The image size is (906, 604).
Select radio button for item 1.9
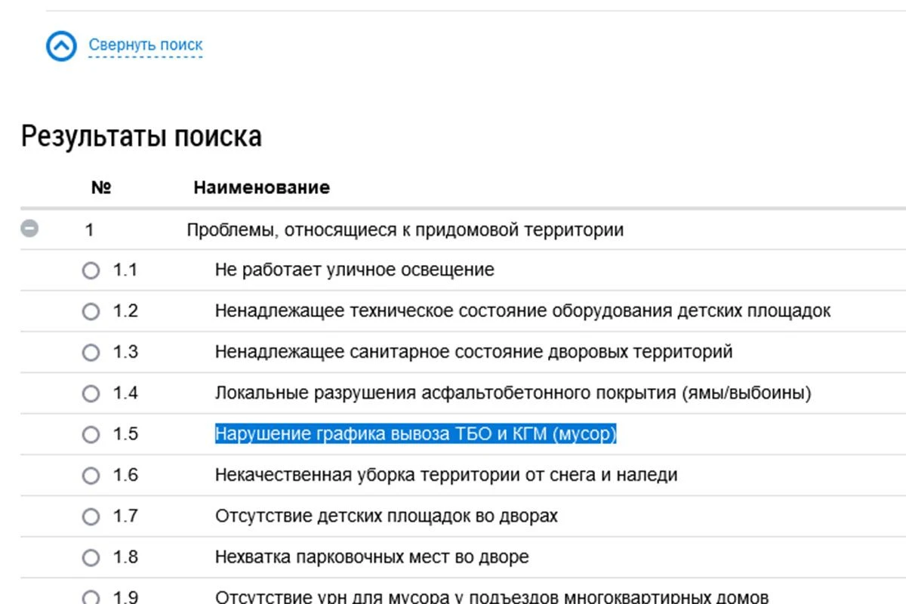coord(91,598)
